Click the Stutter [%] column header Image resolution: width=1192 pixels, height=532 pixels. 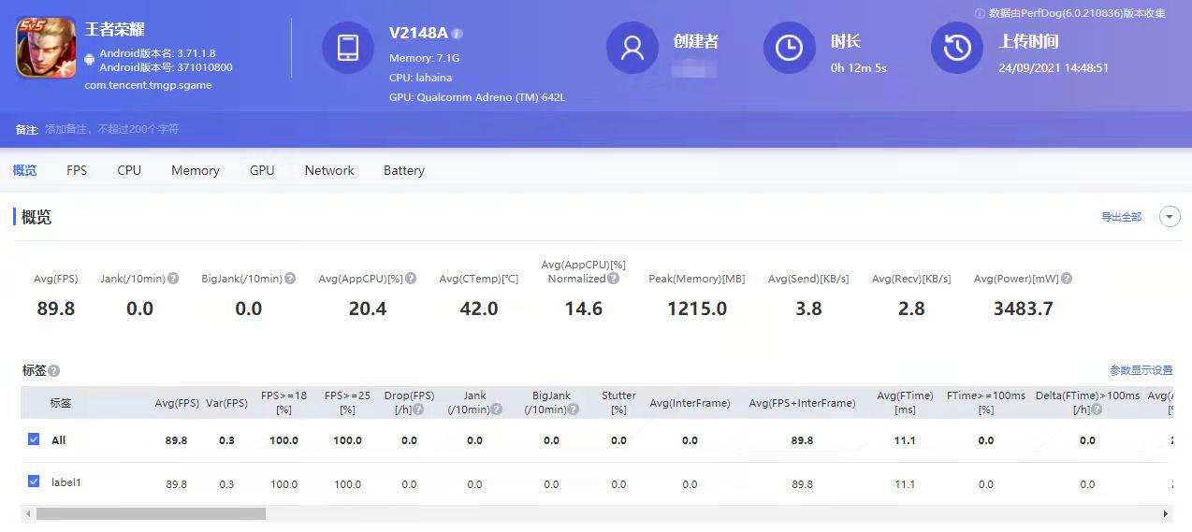618,402
